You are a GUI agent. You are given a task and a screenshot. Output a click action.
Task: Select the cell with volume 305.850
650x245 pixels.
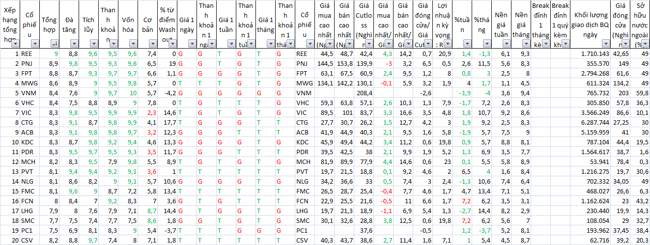click(590, 103)
